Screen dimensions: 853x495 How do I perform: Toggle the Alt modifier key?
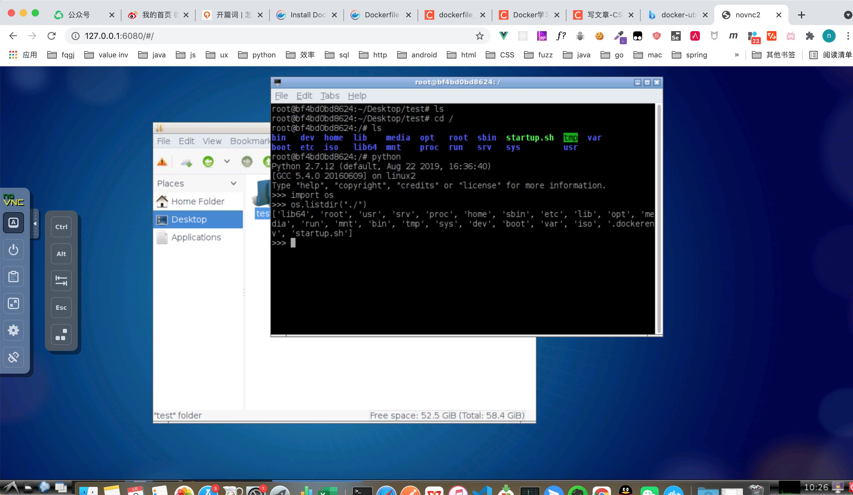[x=61, y=254]
